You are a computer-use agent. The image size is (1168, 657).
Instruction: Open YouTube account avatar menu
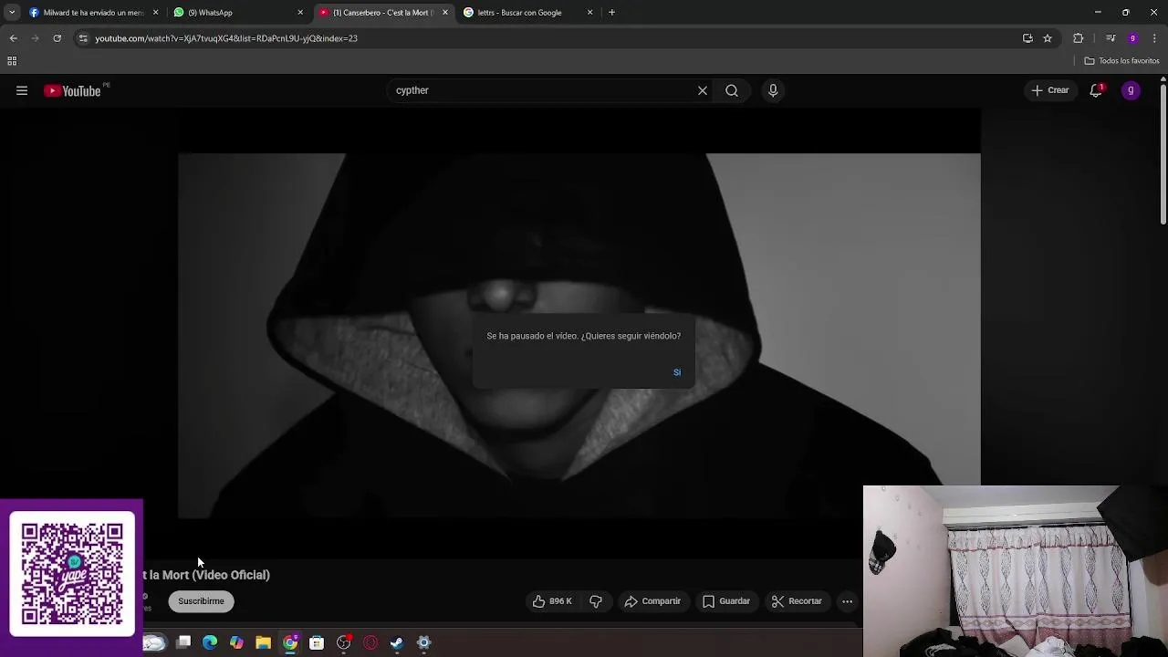coord(1131,90)
